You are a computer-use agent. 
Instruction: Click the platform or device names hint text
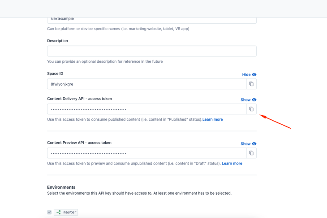point(118,29)
